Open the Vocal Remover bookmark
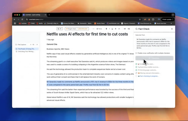 point(145,23)
